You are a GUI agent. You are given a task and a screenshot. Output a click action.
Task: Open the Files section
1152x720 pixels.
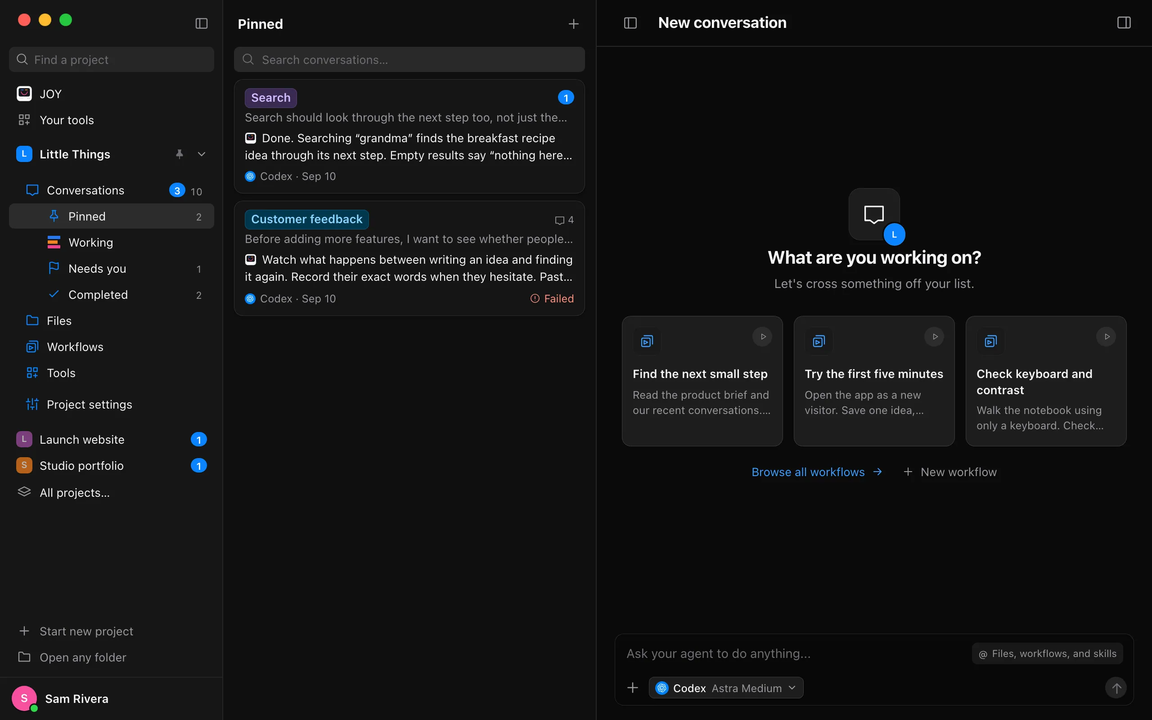pyautogui.click(x=112, y=320)
